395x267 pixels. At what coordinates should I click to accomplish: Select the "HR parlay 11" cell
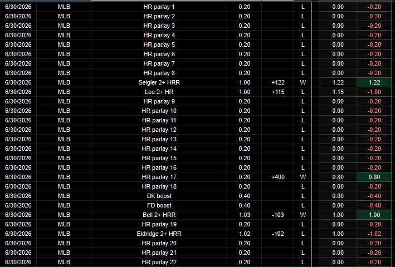159,120
